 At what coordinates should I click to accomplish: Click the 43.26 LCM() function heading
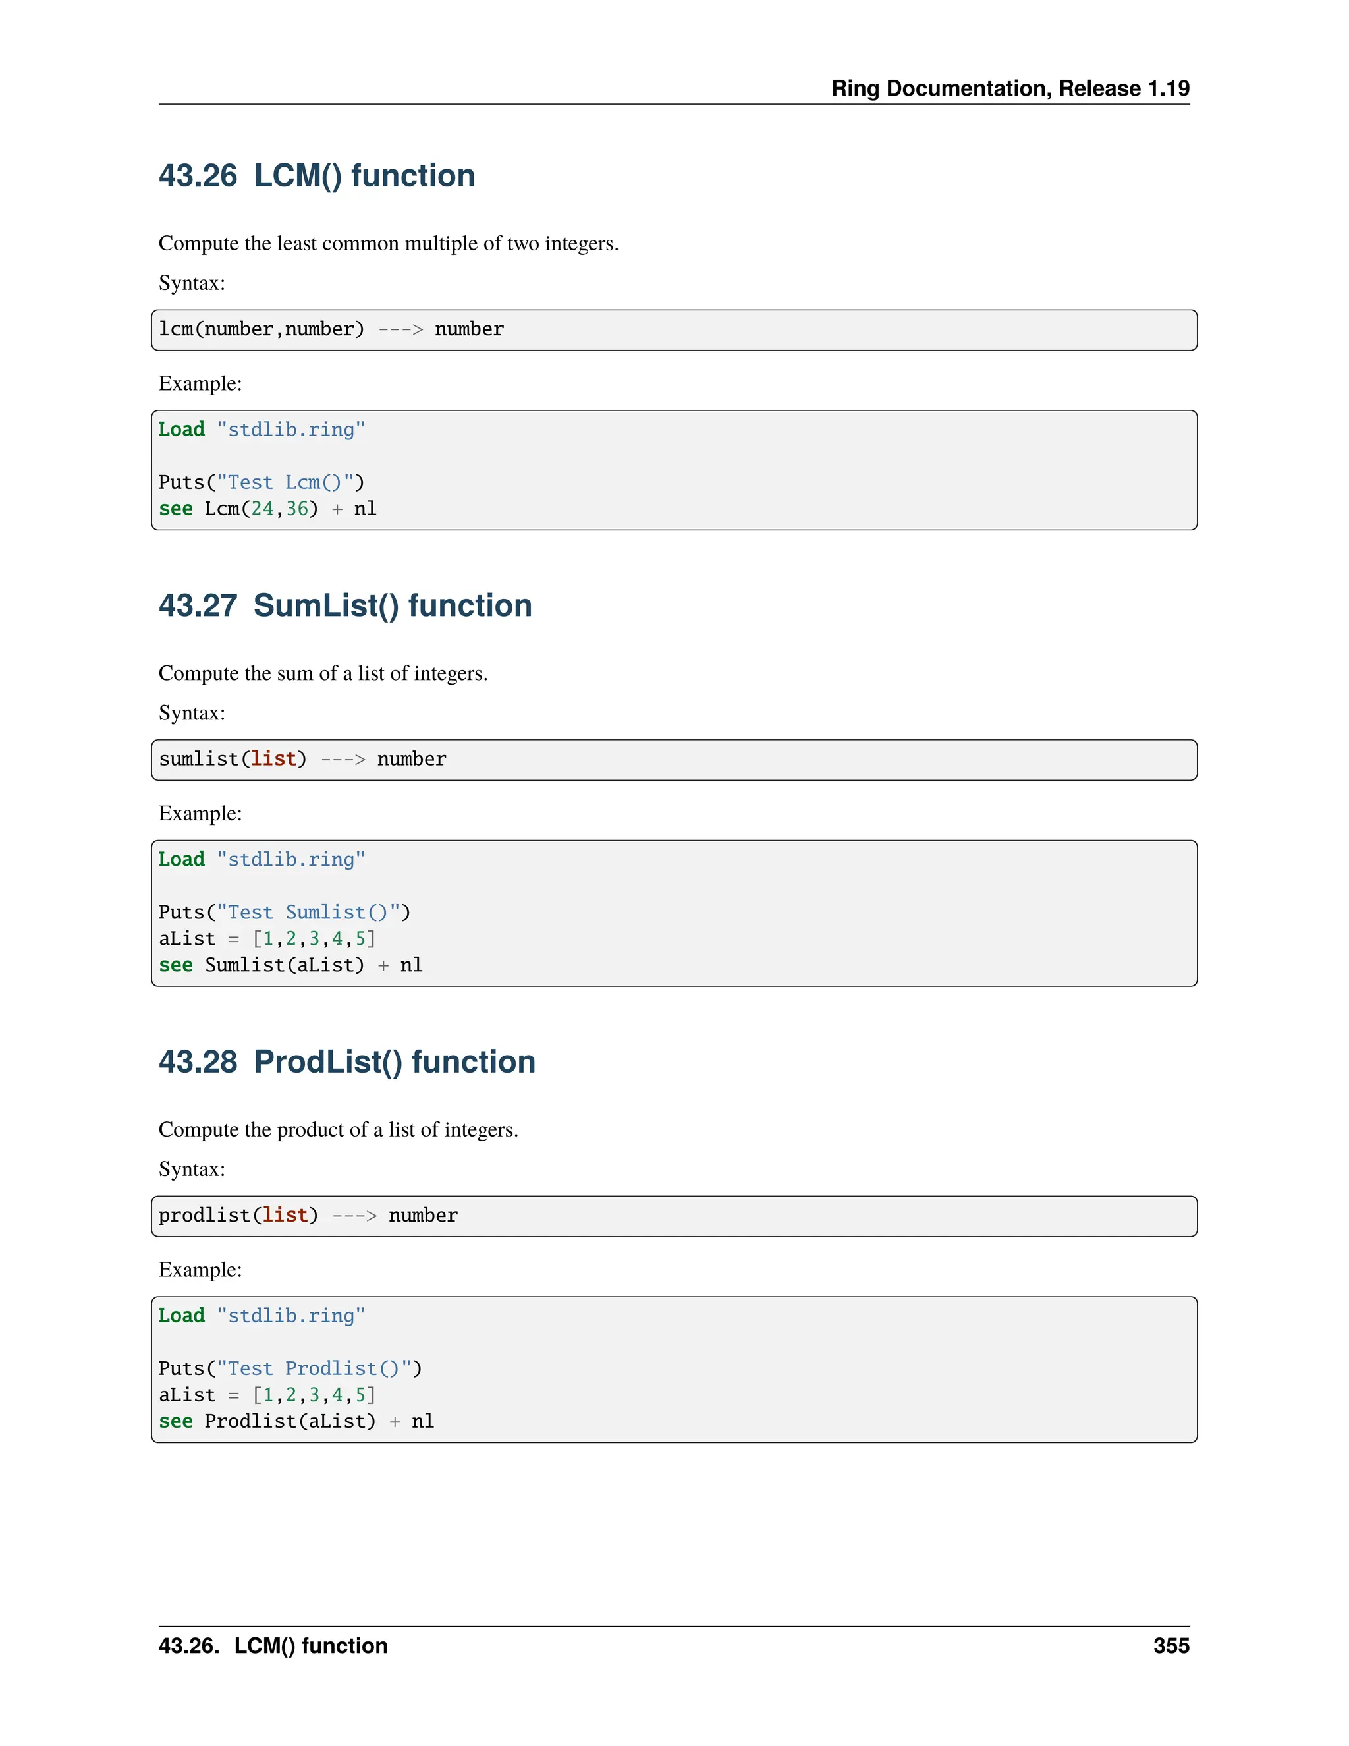click(316, 176)
